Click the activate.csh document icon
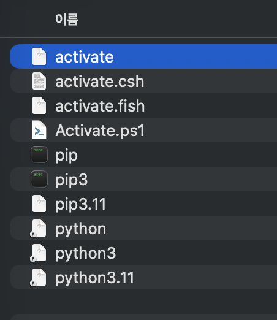Image resolution: width=277 pixels, height=320 pixels. click(x=39, y=81)
